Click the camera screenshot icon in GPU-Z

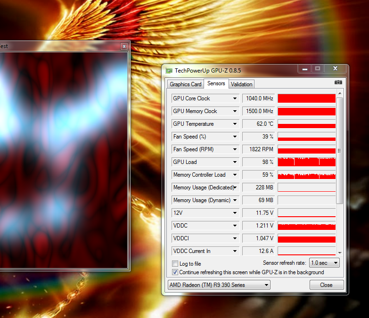point(338,82)
